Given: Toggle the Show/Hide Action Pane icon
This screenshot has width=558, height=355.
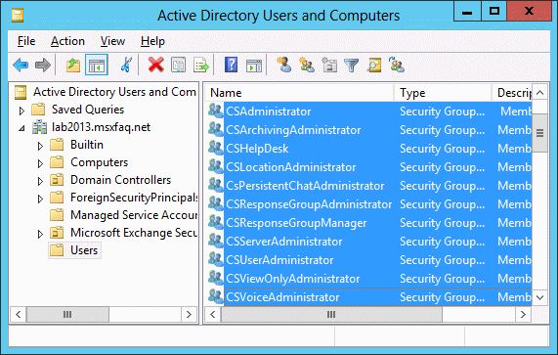Looking at the screenshot, I should coord(254,66).
